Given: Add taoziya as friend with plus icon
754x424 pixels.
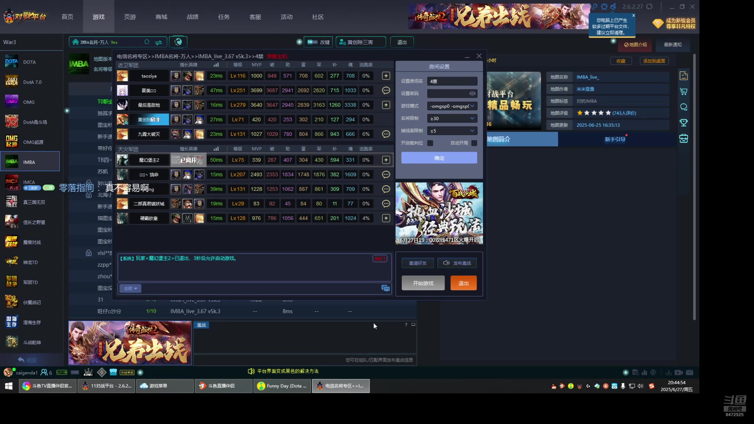Looking at the screenshot, I should click(x=386, y=76).
